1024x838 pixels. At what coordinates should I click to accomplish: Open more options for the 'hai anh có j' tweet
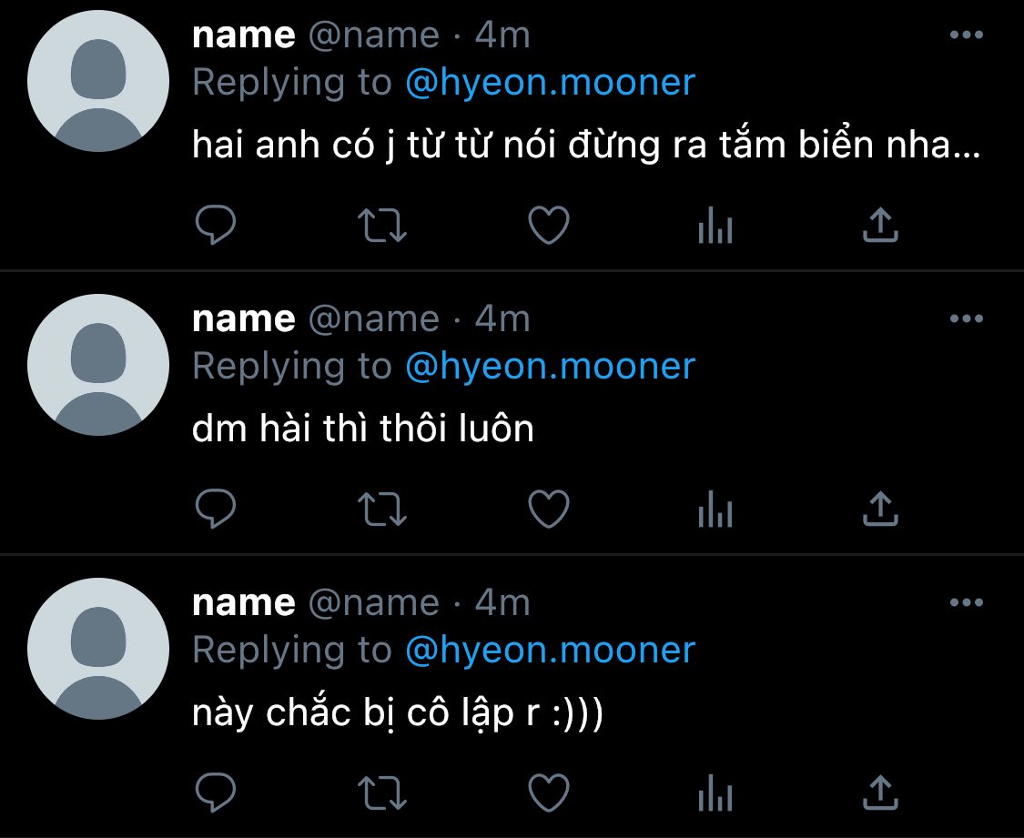[x=967, y=35]
